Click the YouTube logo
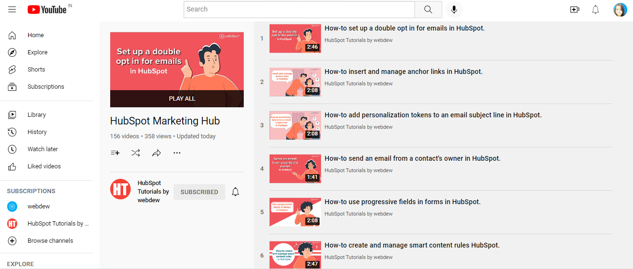 coord(47,10)
